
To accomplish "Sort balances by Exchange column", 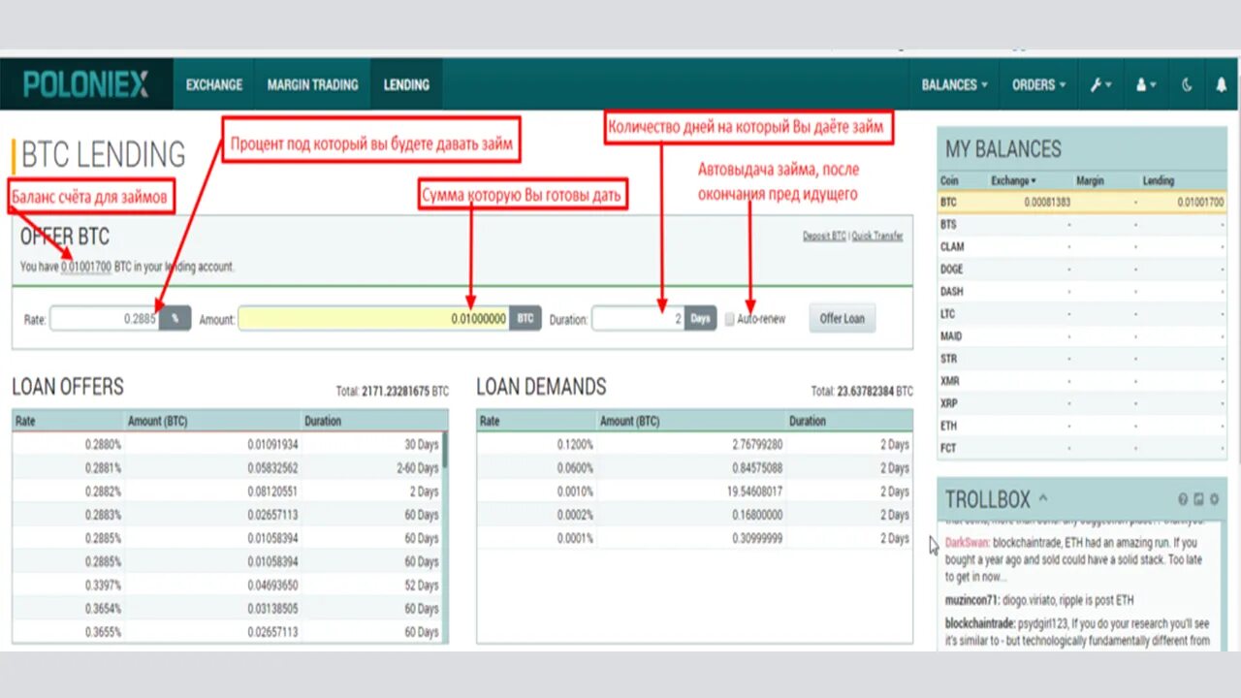I will (1012, 180).
